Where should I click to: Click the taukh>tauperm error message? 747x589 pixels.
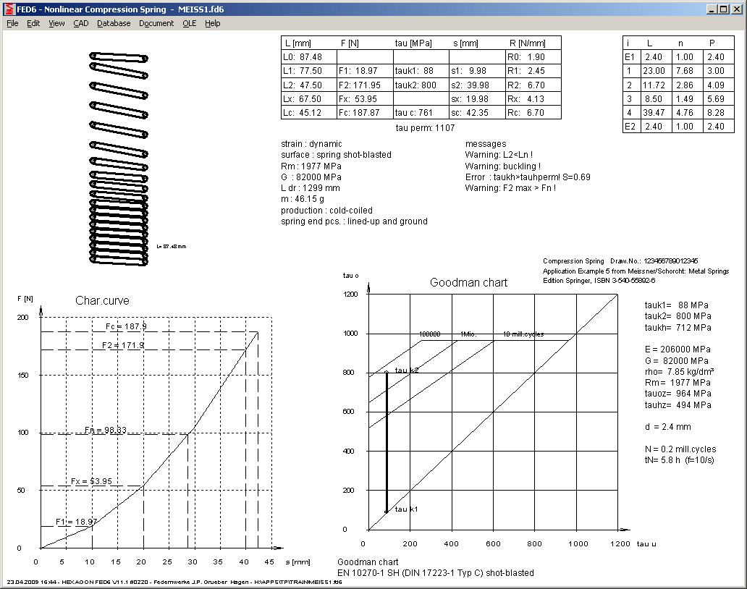(x=518, y=177)
